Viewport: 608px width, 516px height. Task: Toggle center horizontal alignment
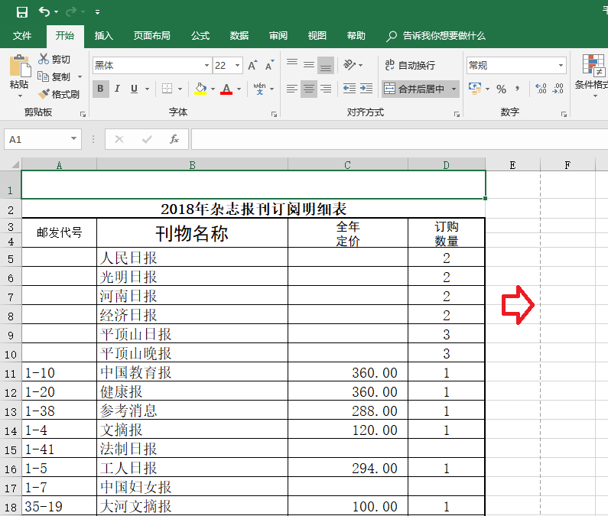point(309,89)
